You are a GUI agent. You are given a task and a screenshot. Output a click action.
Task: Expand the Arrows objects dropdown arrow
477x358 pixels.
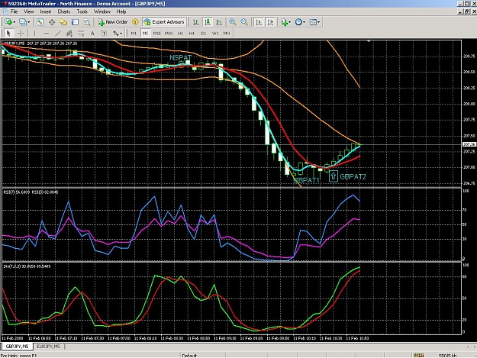tap(121, 33)
